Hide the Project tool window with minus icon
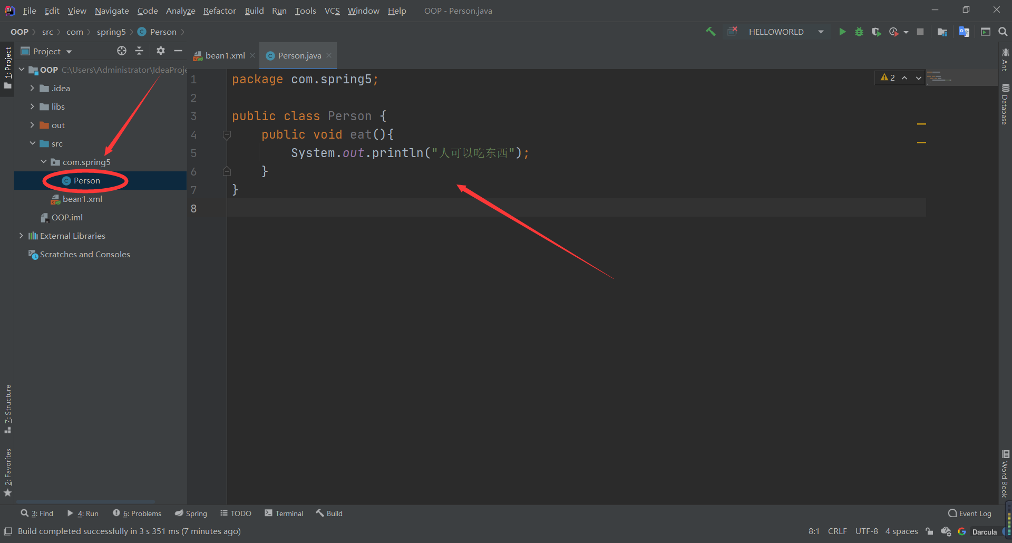The image size is (1012, 543). click(178, 51)
